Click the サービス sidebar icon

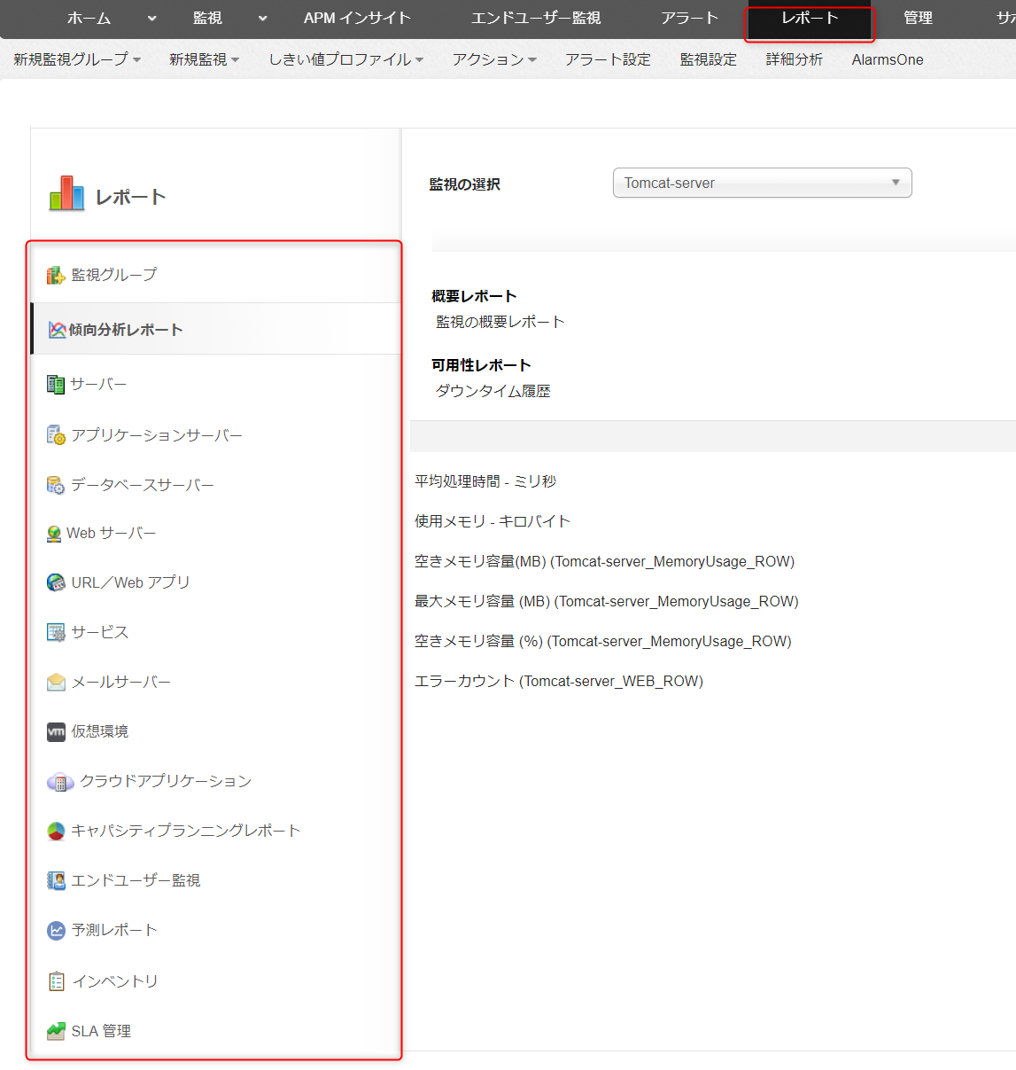(x=56, y=632)
